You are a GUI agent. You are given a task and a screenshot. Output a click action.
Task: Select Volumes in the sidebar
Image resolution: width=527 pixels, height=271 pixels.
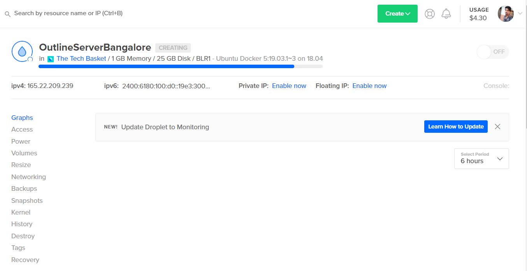pyautogui.click(x=24, y=153)
